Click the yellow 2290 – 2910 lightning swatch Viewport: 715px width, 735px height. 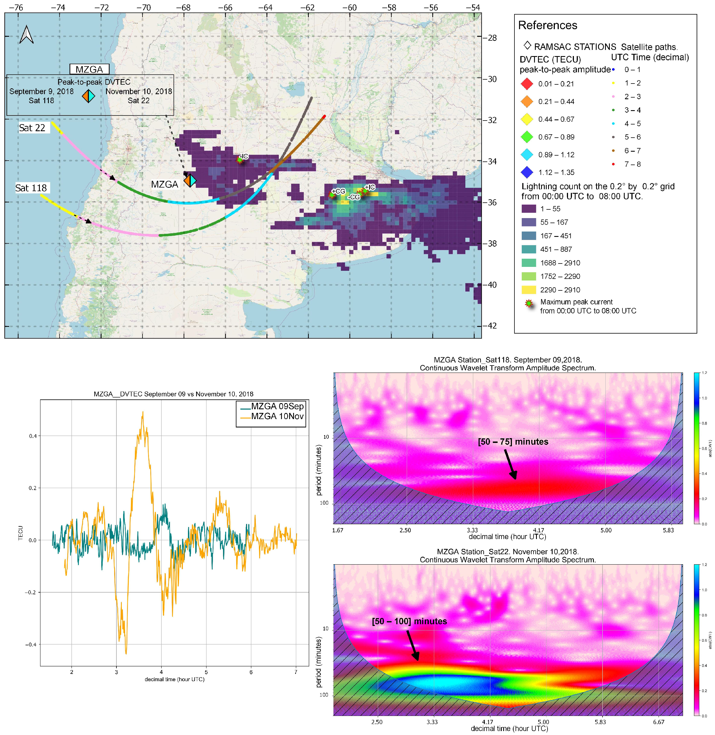pos(528,290)
